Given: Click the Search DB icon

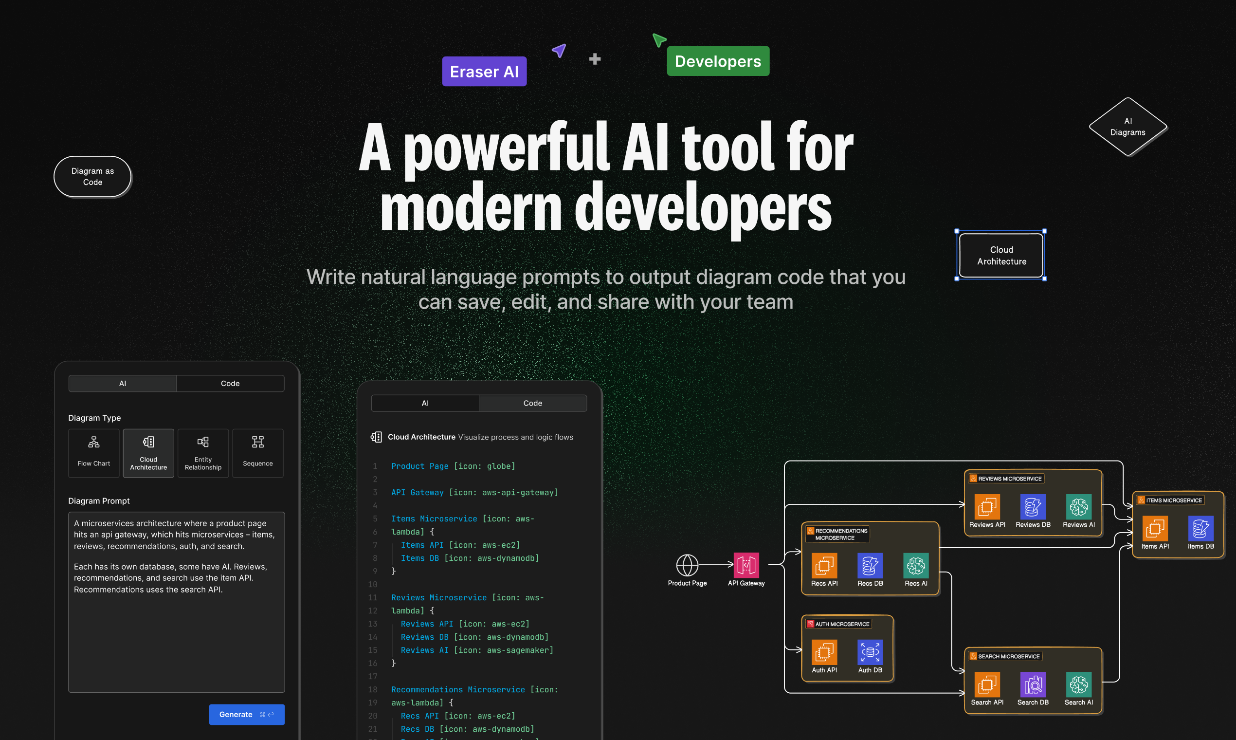Looking at the screenshot, I should pos(1033,684).
